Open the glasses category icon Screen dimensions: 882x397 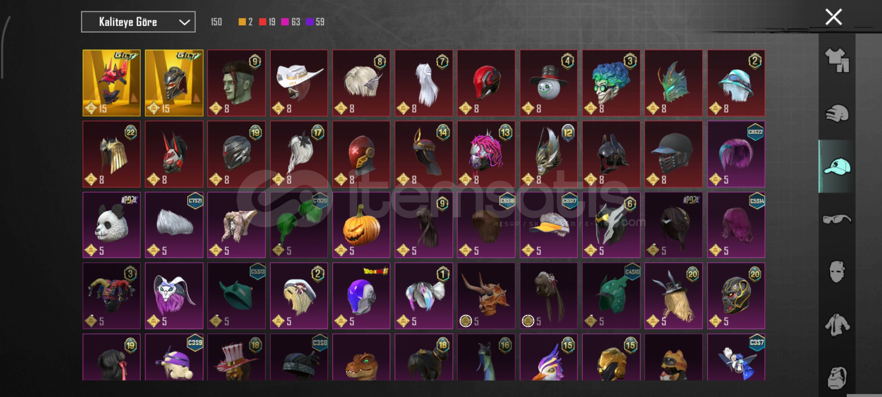(x=837, y=219)
